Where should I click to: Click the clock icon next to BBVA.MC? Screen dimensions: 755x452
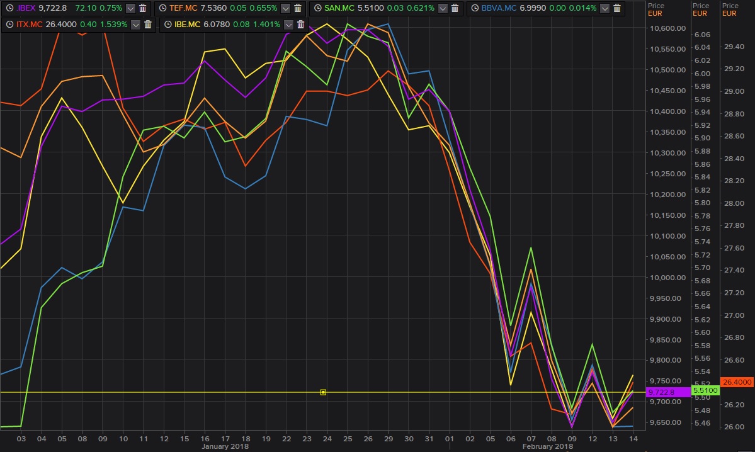475,8
